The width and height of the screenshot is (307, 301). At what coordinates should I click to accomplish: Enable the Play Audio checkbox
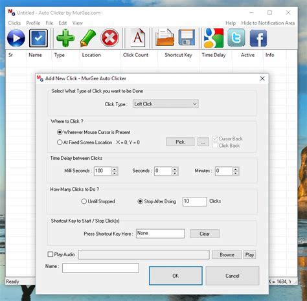tap(51, 254)
